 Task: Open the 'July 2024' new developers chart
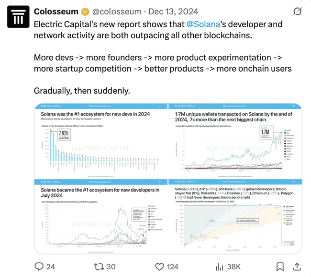pyautogui.click(x=101, y=215)
